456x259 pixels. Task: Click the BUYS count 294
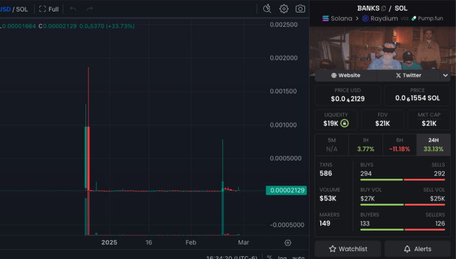point(366,174)
